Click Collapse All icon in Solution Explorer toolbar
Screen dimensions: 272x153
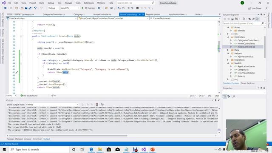tap(253, 19)
